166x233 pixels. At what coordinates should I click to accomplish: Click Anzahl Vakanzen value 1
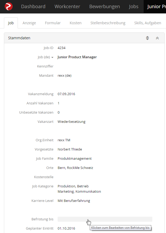pyautogui.click(x=58, y=103)
